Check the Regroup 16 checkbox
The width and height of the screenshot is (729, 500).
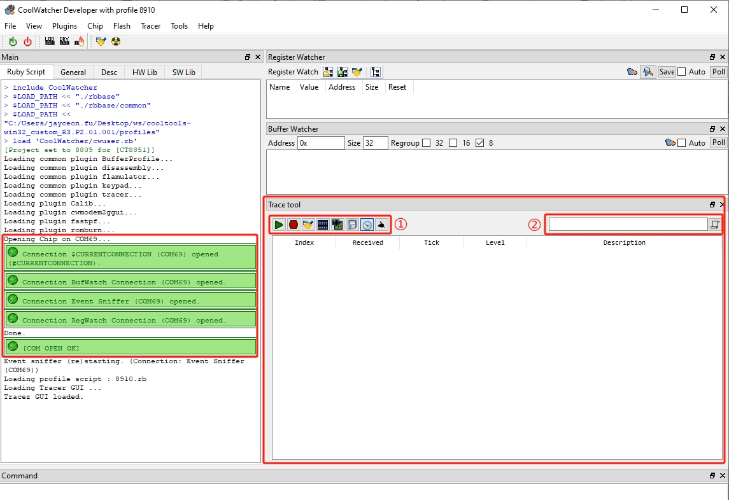tap(453, 142)
